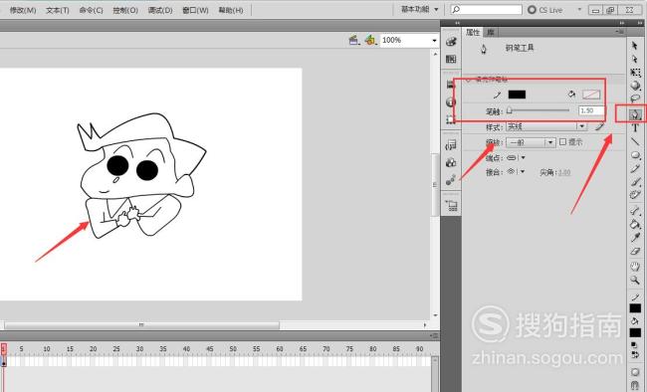Select the Bone tool
Viewport: 647px width, 392px height.
[635, 211]
